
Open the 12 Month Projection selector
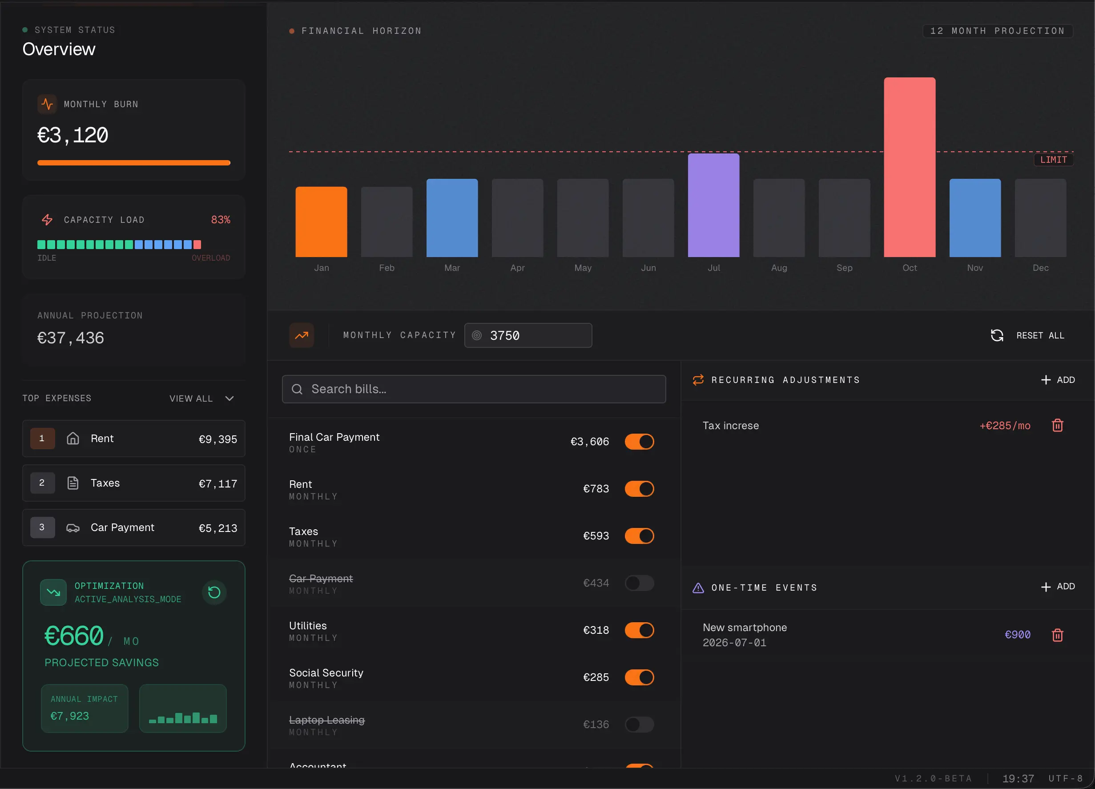[x=998, y=31]
